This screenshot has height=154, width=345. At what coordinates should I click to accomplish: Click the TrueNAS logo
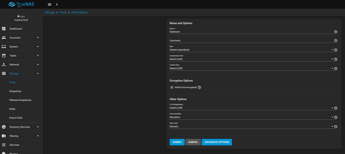(x=21, y=4)
